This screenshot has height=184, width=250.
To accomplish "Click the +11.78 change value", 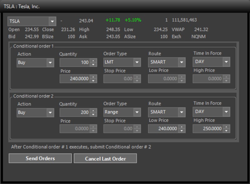I will pos(113,20).
